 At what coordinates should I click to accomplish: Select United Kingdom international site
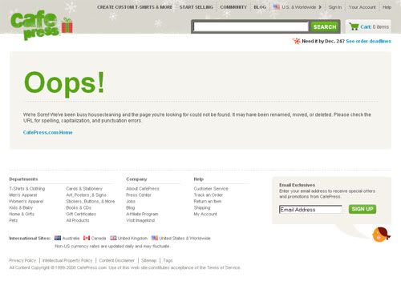(132, 238)
